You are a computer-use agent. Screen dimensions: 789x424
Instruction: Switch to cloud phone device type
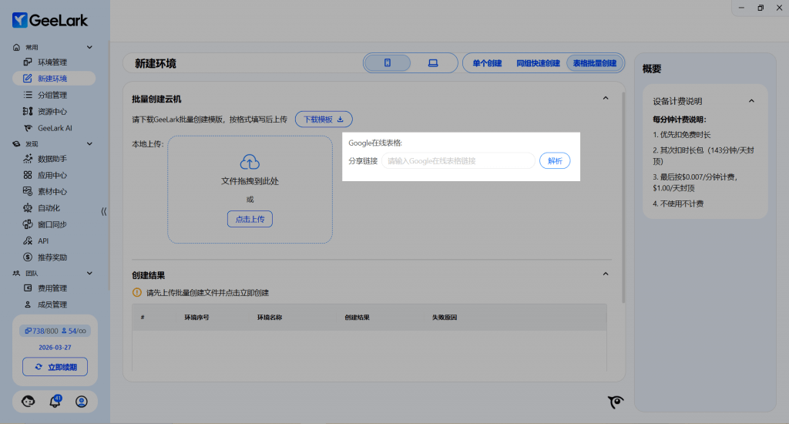point(388,63)
